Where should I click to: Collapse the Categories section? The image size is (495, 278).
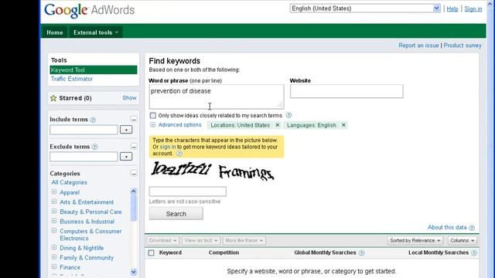click(x=134, y=173)
